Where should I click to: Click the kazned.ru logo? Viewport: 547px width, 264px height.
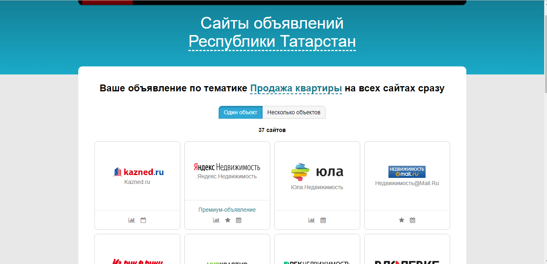tap(138, 172)
